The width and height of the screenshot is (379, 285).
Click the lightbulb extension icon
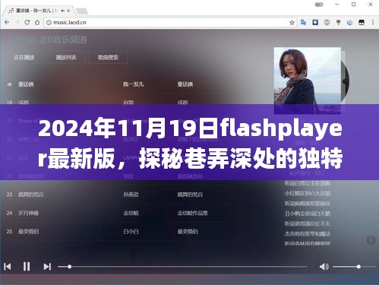[x=338, y=22]
